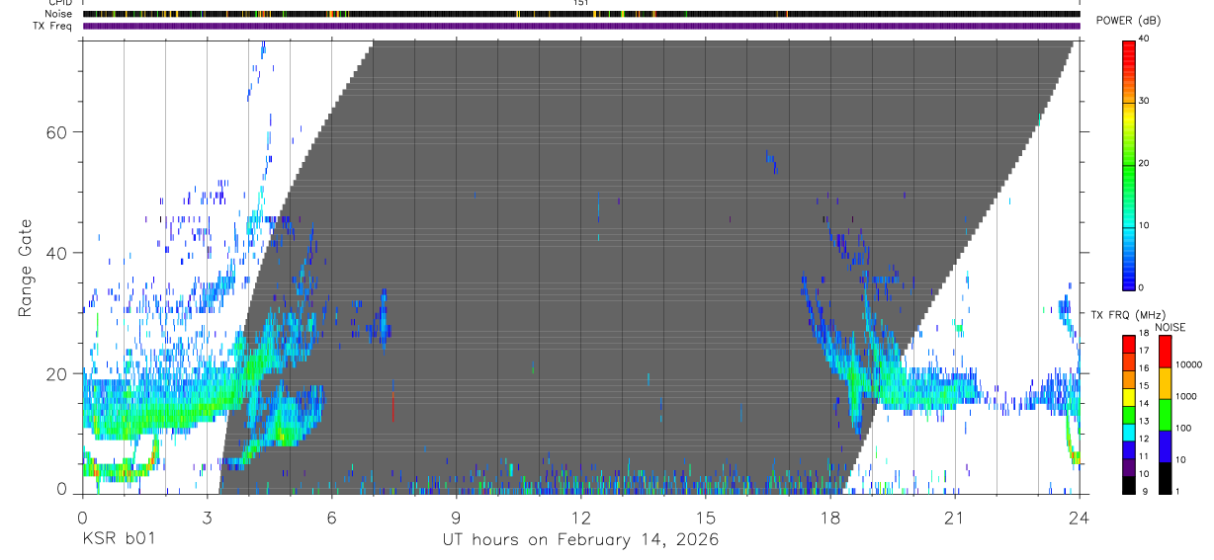Image resolution: width=1214 pixels, height=560 pixels.
Task: Select the 'NOISE' legend title
Action: [1171, 327]
